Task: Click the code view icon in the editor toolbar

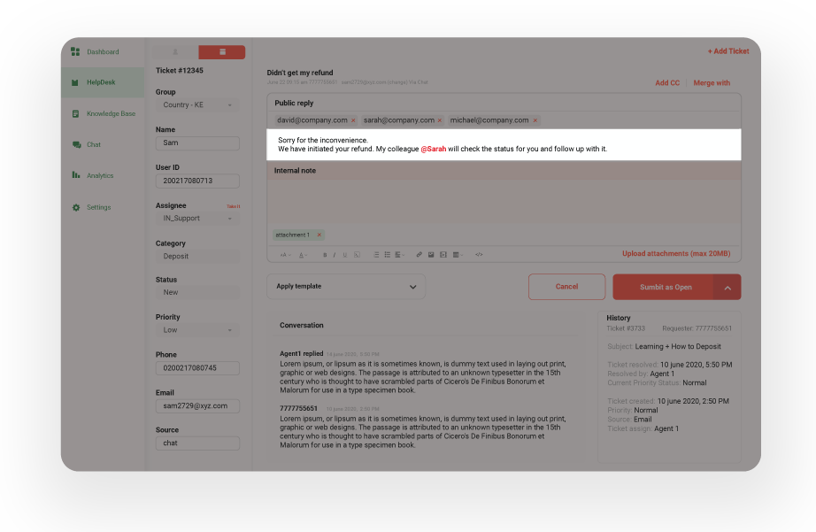Action: [x=479, y=255]
